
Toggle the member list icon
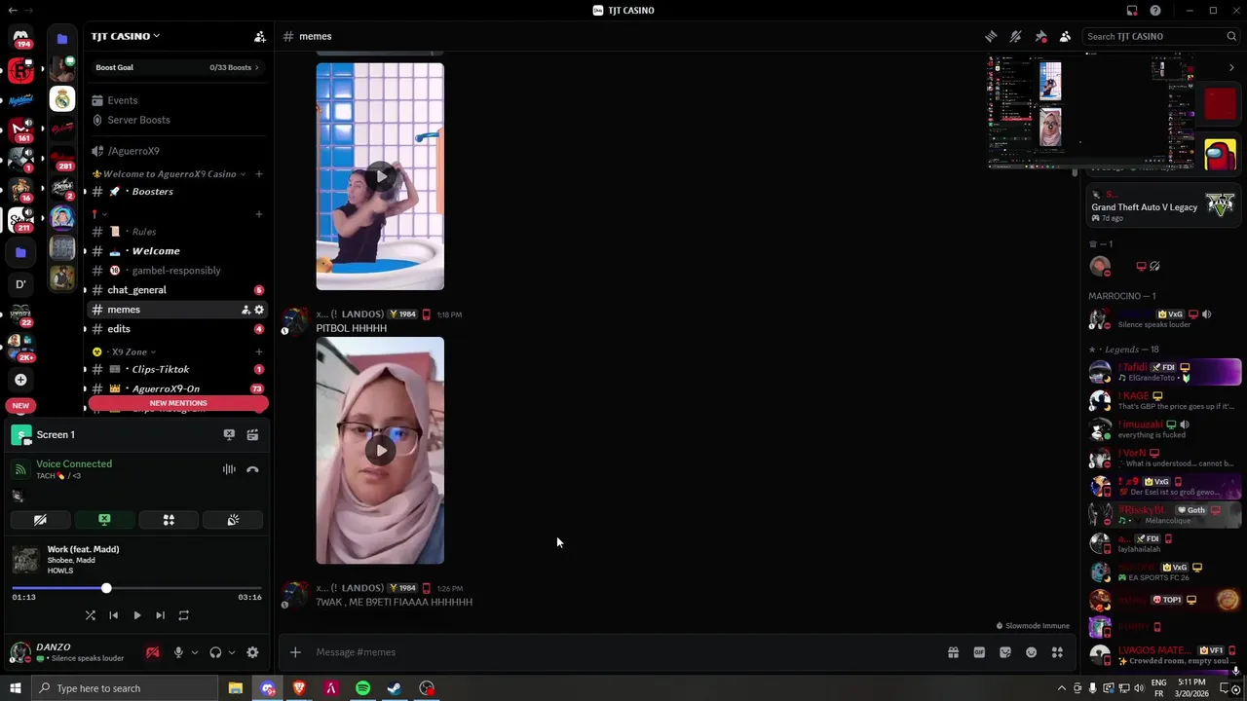(x=1065, y=36)
